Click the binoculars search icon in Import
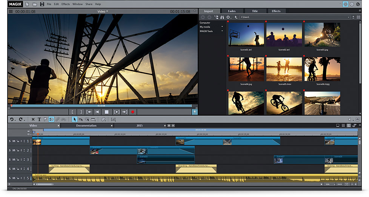Screen dimensions: 369x197 (x=222, y=17)
